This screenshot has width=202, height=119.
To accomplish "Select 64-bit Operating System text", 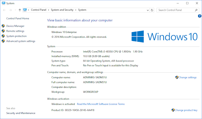I will click(109, 61).
